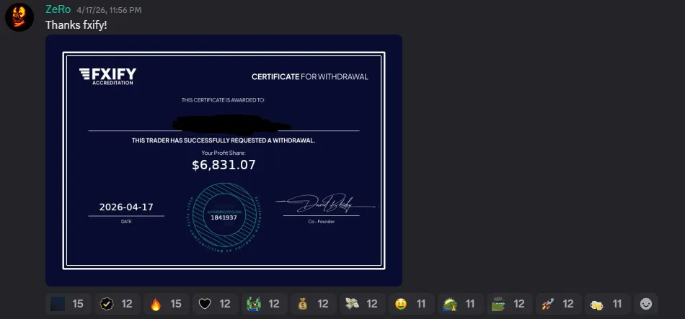Click authenticity code '1841937' in the seal
The height and width of the screenshot is (319, 685).
point(224,217)
